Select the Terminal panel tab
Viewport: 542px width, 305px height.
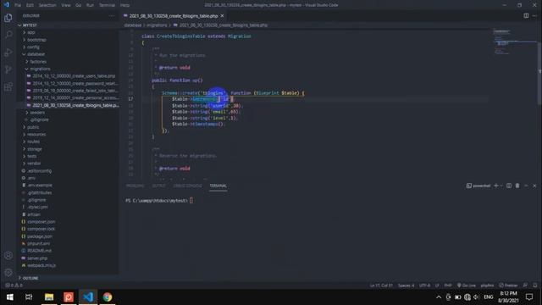coord(218,186)
